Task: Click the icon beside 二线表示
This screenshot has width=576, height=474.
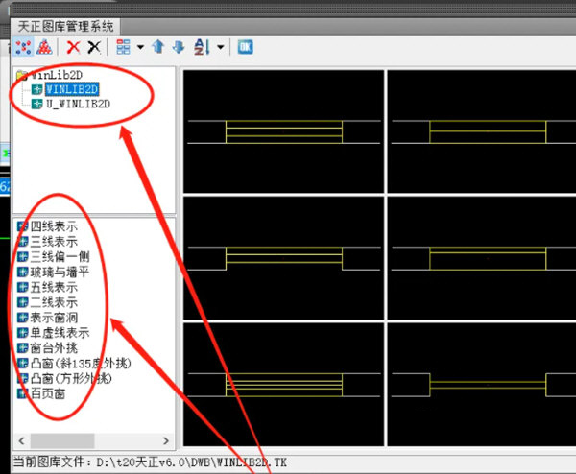Action: [23, 302]
